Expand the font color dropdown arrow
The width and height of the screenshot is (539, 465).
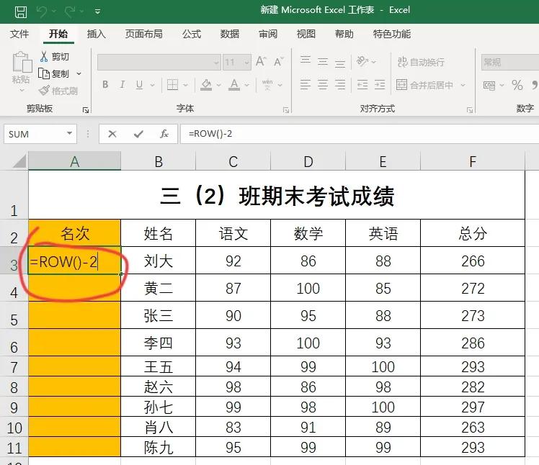click(247, 85)
